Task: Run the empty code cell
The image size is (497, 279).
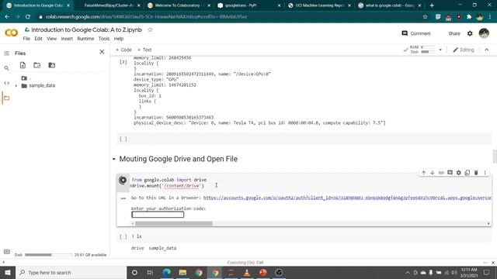Action: point(123,139)
